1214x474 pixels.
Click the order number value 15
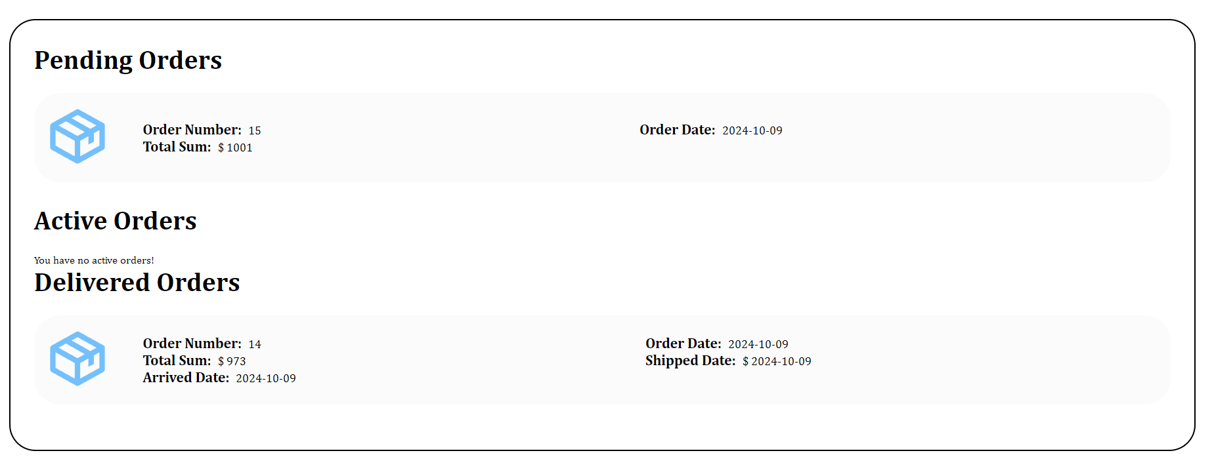[255, 130]
